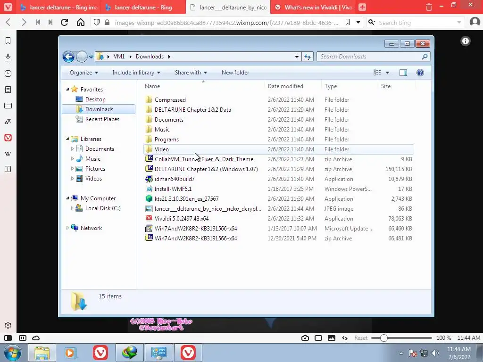
Task: Refresh Explorer address bar
Action: (308, 57)
